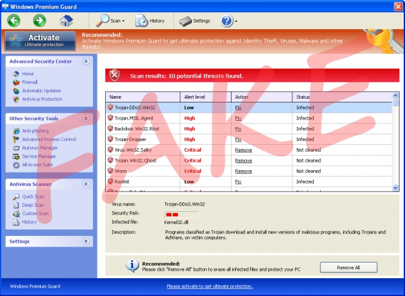405x296 pixels.
Task: Click Fix for Backdoor.Win32.Rbot
Action: click(238, 129)
